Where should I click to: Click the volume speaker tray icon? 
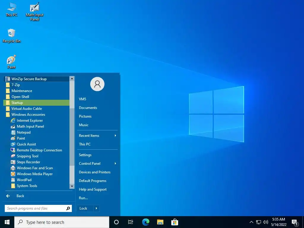265,222
